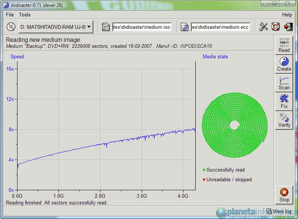Image resolution: width=298 pixels, height=219 pixels.
Task: Click the quit door icon
Action: pos(288,27)
